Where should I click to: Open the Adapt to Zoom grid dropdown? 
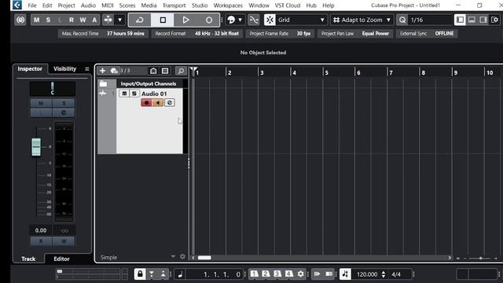point(362,20)
